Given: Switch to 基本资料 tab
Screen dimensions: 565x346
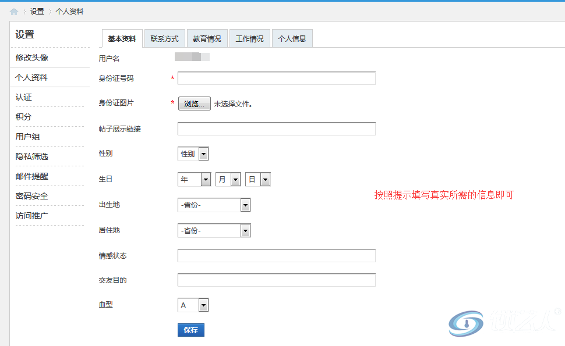Looking at the screenshot, I should tap(122, 38).
